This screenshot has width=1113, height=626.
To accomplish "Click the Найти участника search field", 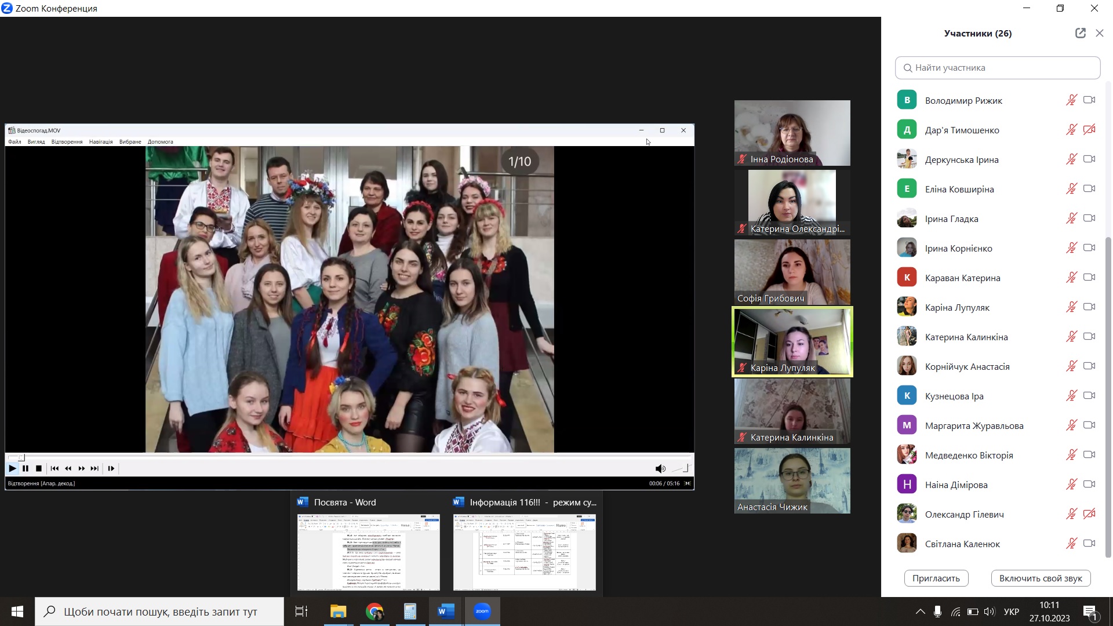I will tap(997, 68).
